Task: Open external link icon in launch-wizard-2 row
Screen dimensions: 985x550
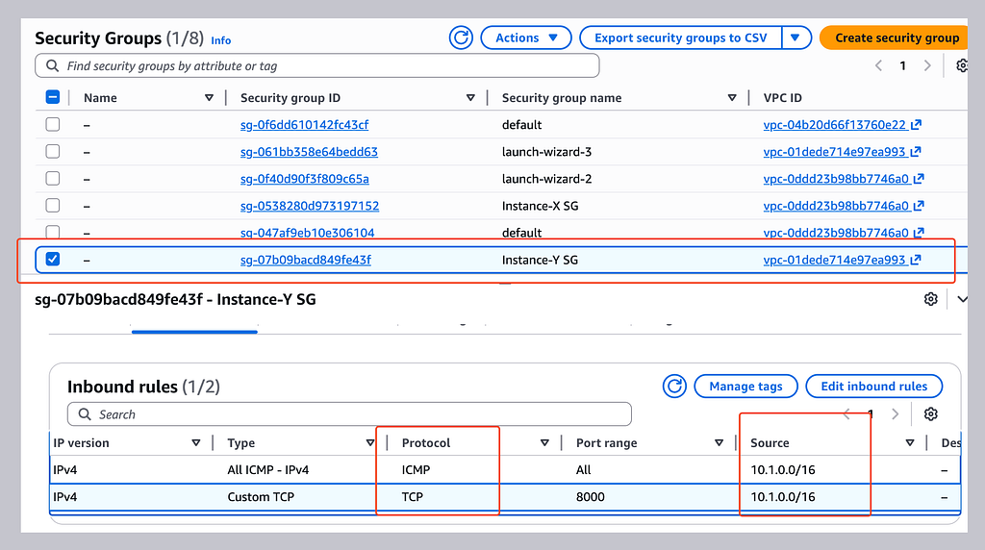Action: coord(919,178)
